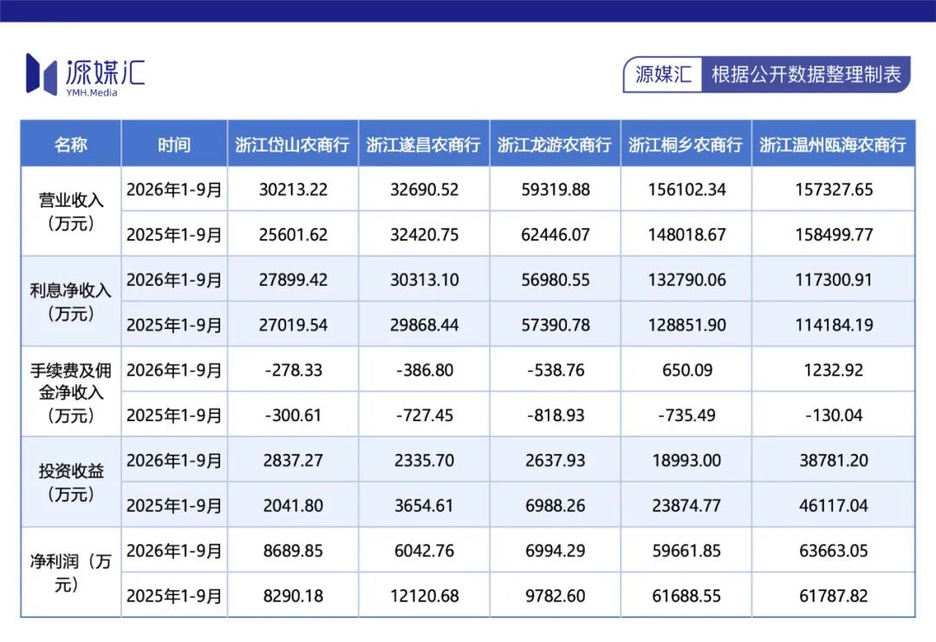Image resolution: width=936 pixels, height=642 pixels.
Task: Click the 浙江龙游农商行 column header
Action: pos(556,145)
